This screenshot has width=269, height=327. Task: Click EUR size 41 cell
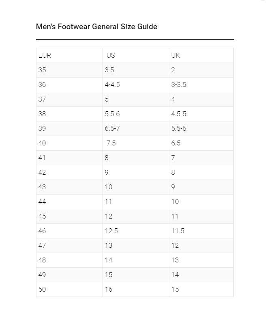click(42, 158)
